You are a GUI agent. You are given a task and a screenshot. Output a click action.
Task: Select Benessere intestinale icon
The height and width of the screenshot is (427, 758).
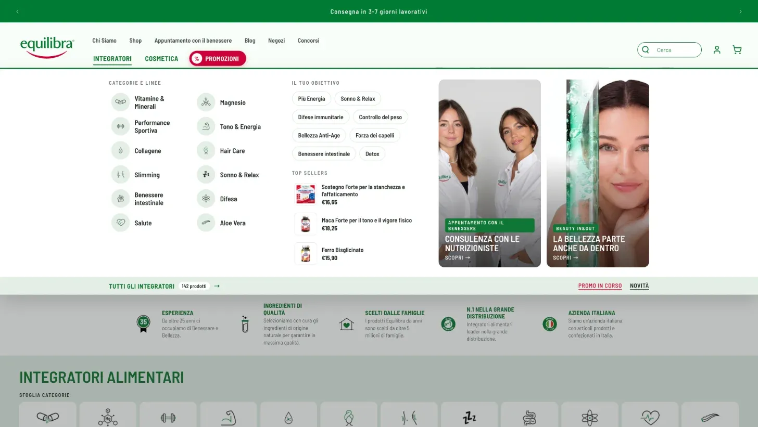(x=120, y=199)
